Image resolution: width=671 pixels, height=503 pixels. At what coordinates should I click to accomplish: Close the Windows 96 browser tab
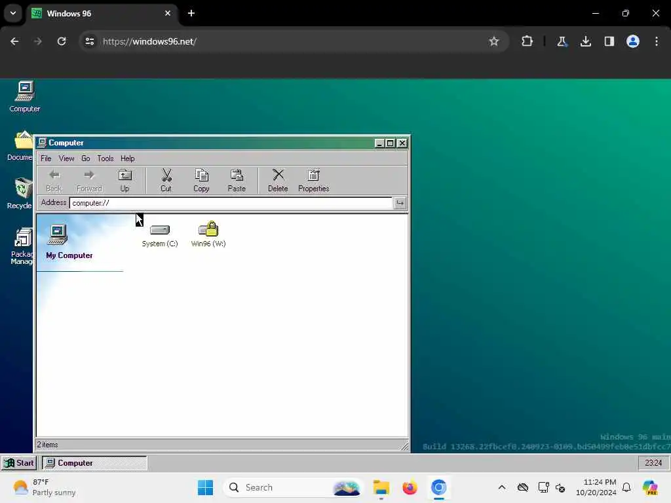[x=168, y=13]
